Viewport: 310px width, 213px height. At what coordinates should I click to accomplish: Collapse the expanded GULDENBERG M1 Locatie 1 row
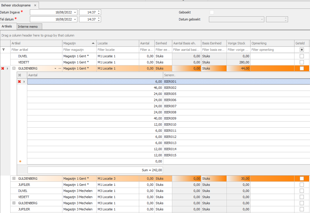(x=14, y=68)
